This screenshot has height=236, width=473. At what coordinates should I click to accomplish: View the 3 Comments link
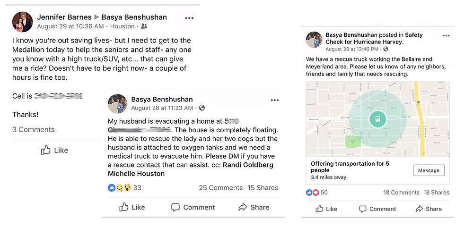tap(33, 129)
